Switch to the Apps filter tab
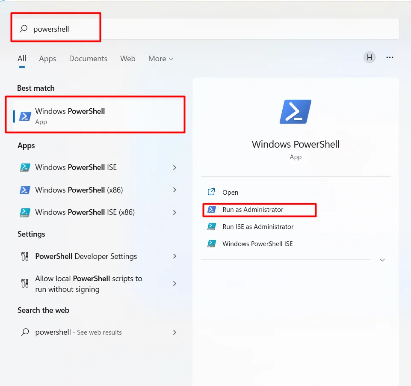The height and width of the screenshot is (386, 411). [47, 59]
